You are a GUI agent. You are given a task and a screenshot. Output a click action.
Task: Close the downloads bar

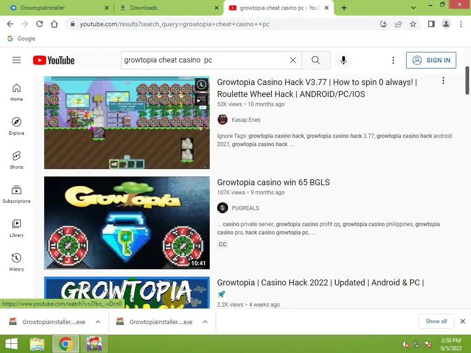click(x=463, y=321)
